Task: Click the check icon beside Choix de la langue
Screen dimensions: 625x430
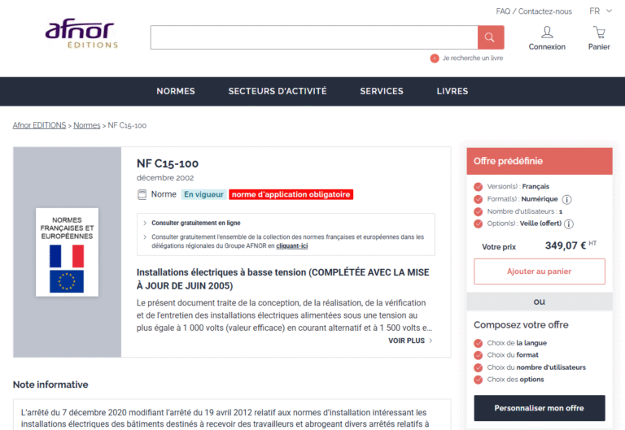Action: pyautogui.click(x=479, y=343)
